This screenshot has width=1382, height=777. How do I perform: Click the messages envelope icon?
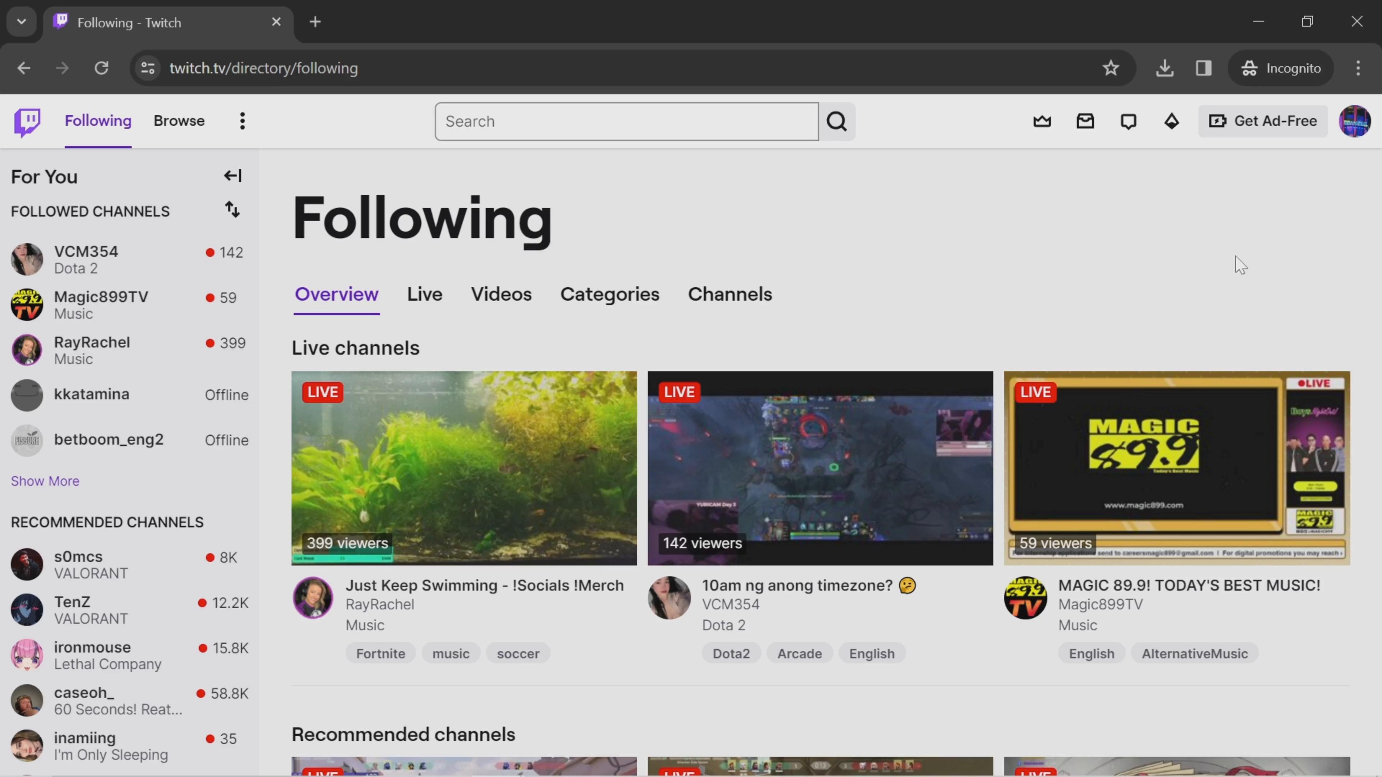pyautogui.click(x=1085, y=121)
